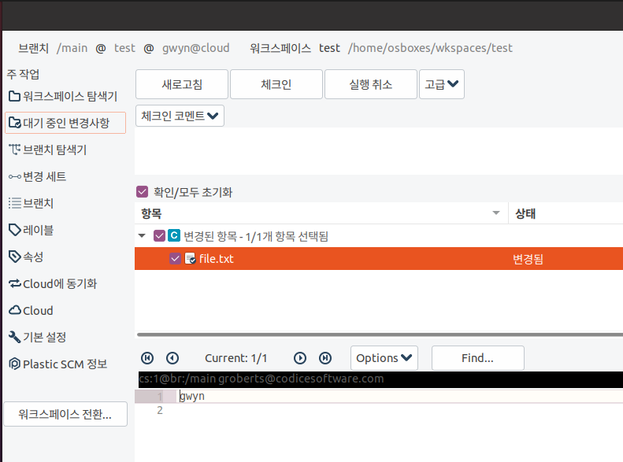Open the Options dropdown

[384, 358]
